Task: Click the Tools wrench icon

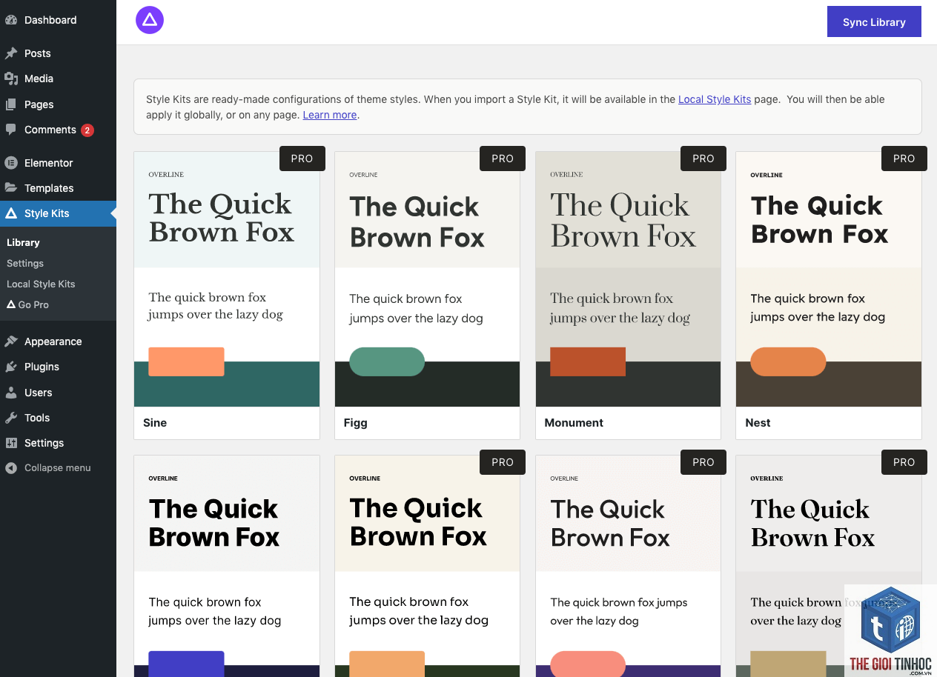Action: (x=11, y=418)
